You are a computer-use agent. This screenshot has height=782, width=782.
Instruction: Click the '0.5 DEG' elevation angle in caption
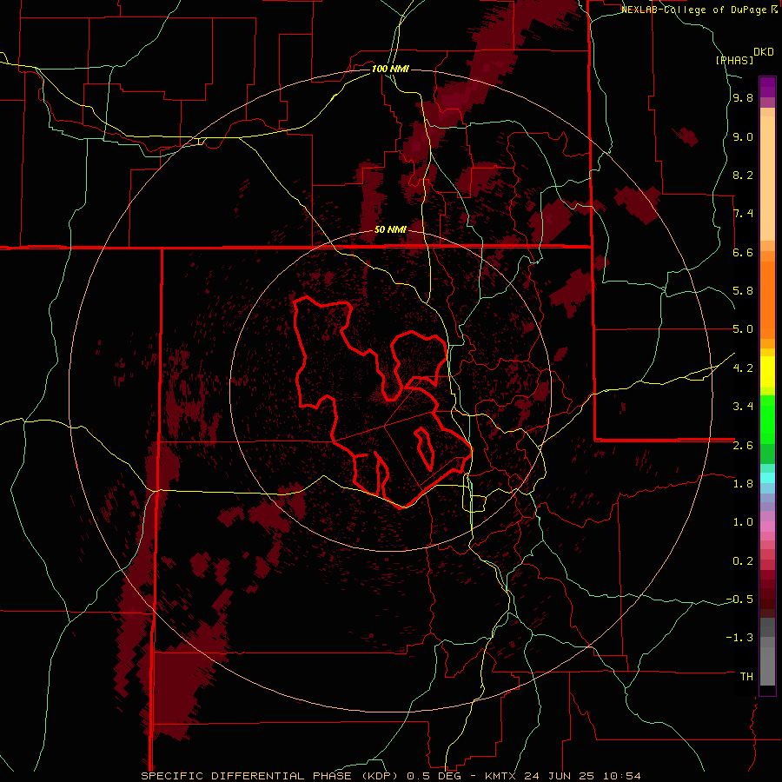pyautogui.click(x=436, y=776)
